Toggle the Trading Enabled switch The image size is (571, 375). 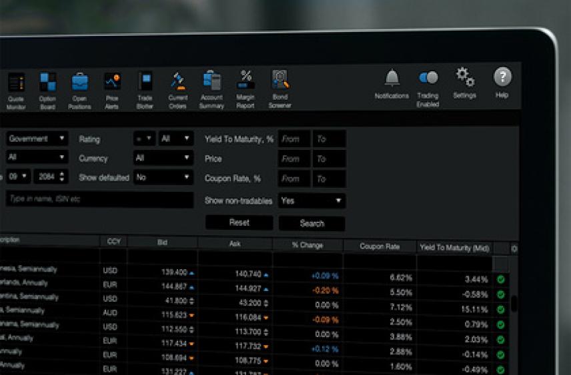pyautogui.click(x=428, y=78)
